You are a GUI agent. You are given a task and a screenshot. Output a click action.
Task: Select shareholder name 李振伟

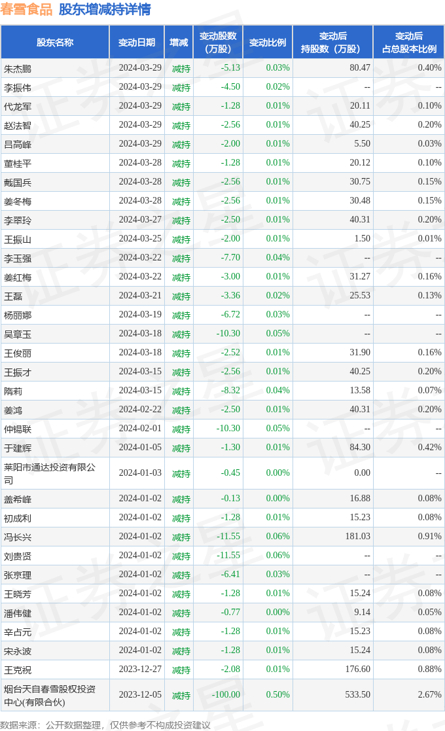18,88
